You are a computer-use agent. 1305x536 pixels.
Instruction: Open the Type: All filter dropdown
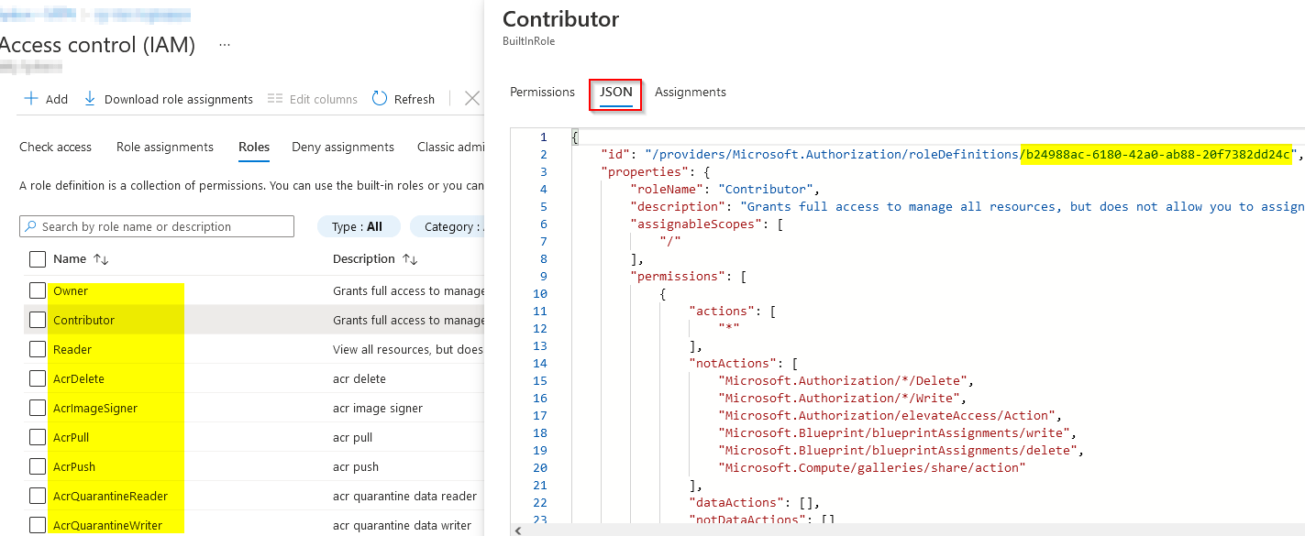359,225
